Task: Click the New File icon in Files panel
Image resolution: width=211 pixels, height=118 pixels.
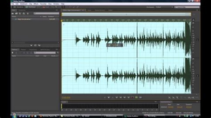Action: click(20, 13)
